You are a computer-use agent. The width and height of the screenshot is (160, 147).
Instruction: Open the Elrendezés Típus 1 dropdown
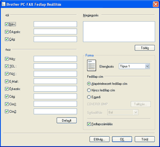pyautogui.click(x=134, y=66)
